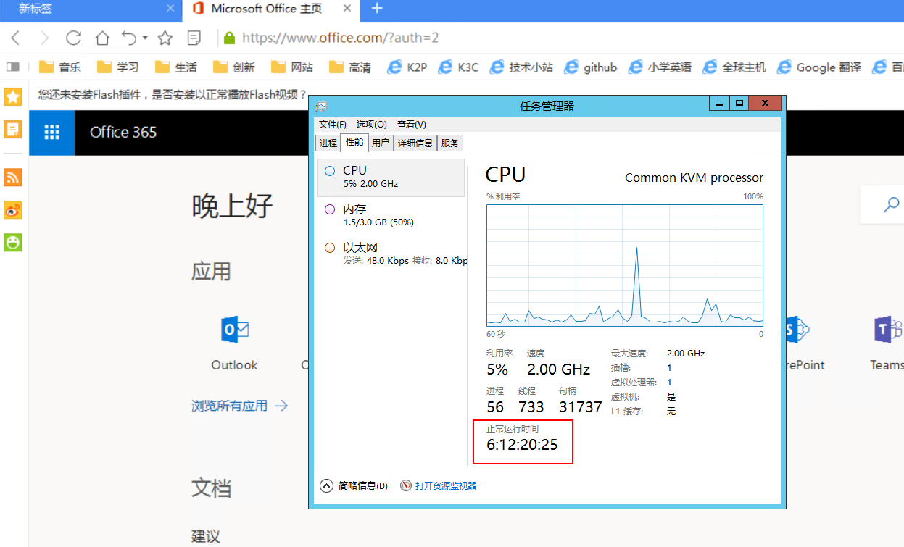
Task: Toggle the browser sidebar panel icon
Action: [13, 67]
